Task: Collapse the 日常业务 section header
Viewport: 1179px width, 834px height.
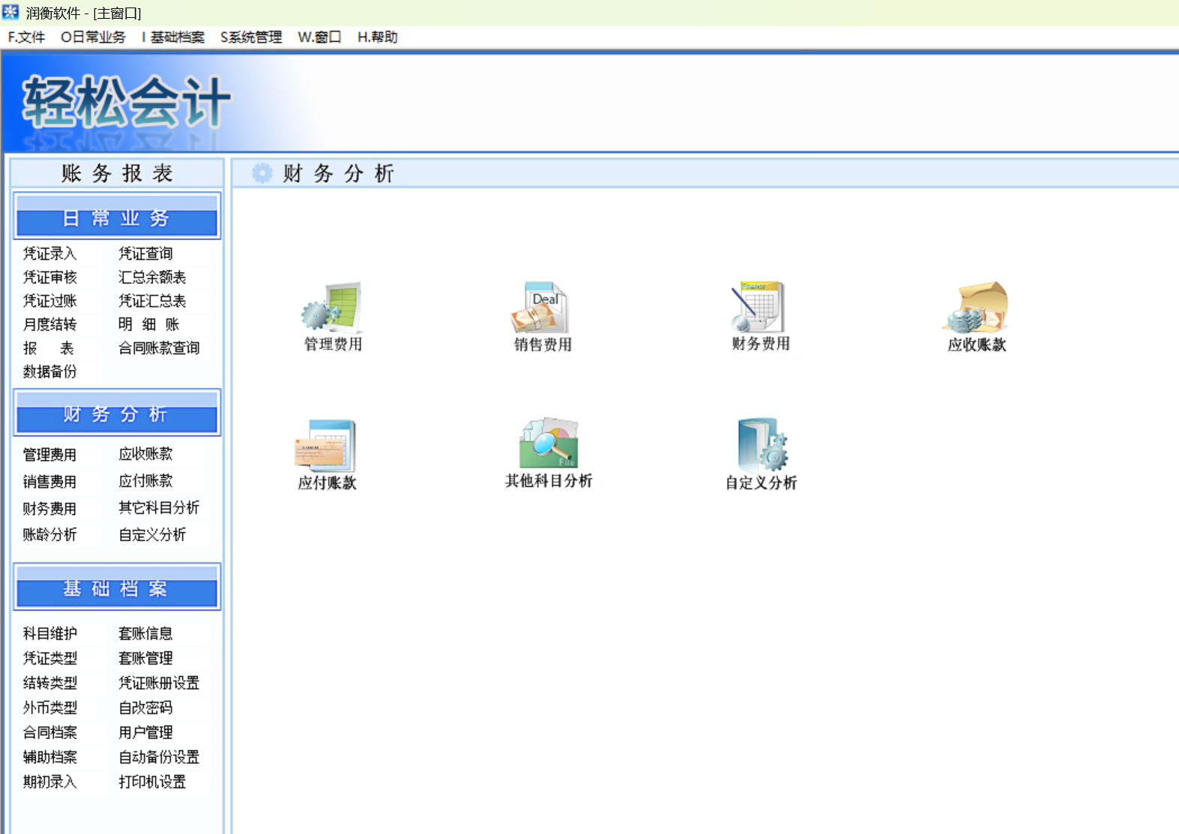Action: point(117,217)
